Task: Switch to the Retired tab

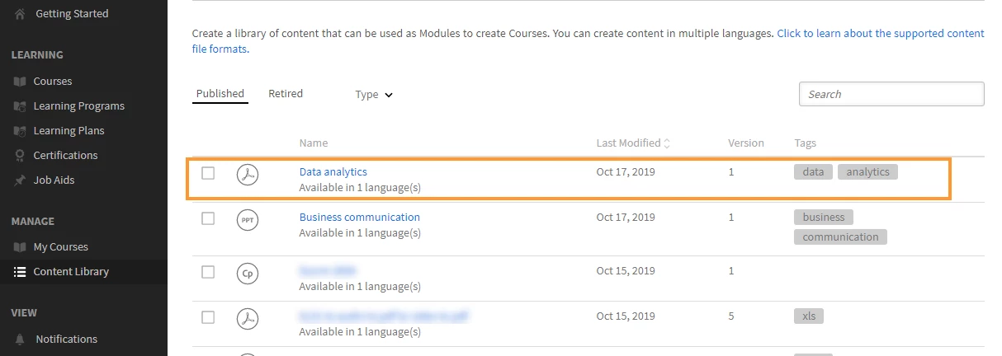Action: [286, 94]
